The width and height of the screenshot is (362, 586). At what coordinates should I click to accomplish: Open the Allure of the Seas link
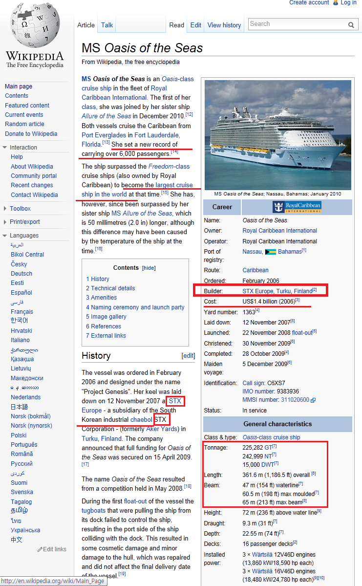tap(106, 116)
